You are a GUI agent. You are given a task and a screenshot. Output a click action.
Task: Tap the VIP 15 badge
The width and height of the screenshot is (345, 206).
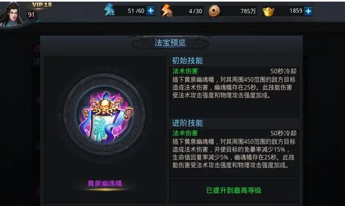[42, 5]
